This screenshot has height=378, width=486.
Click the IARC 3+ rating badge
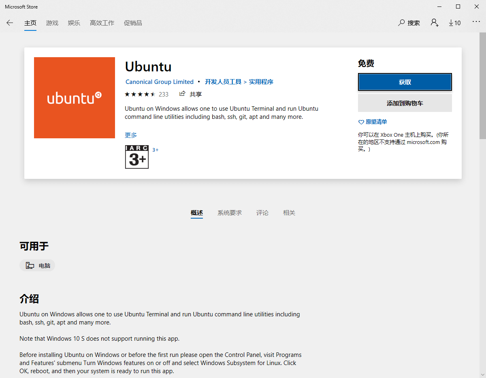click(x=137, y=157)
